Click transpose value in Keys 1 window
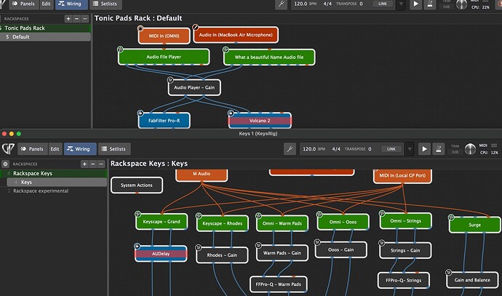 (x=370, y=149)
